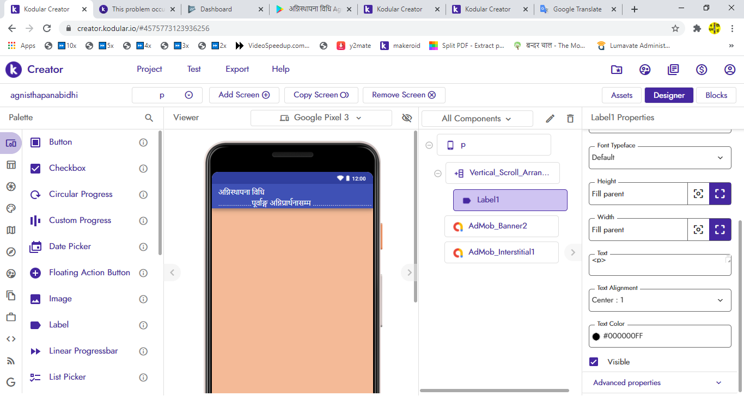
Task: Select the Media palette category icon
Action: point(11,186)
